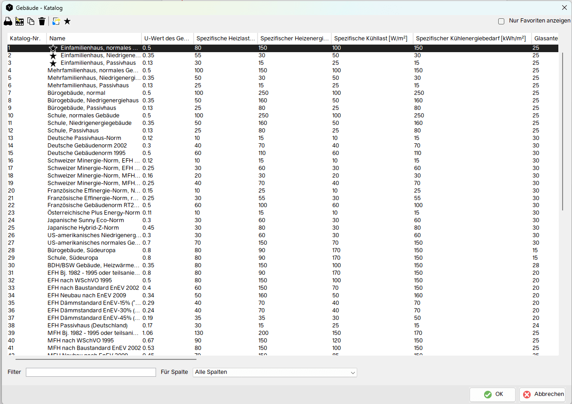Click the edit entry pencil icon
Image resolution: width=572 pixels, height=404 pixels.
[x=19, y=21]
